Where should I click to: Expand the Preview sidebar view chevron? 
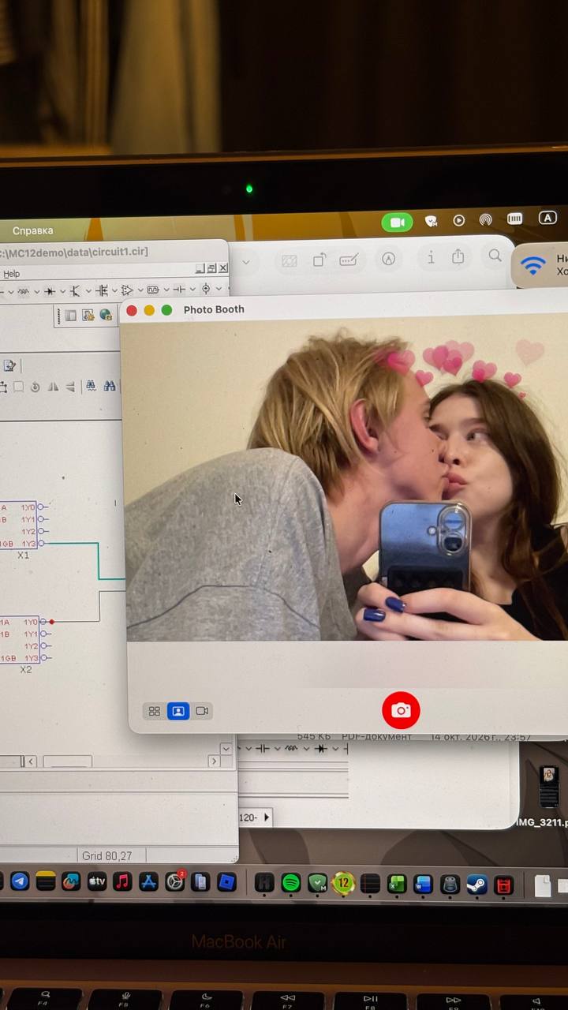[x=245, y=262]
